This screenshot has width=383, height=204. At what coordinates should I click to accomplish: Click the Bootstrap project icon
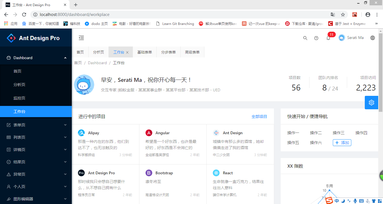pyautogui.click(x=149, y=173)
